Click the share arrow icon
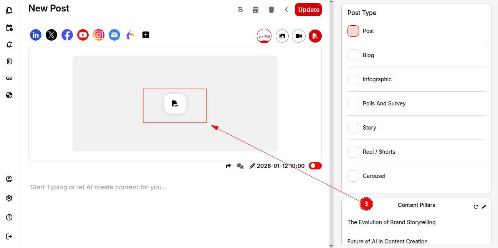The height and width of the screenshot is (248, 498). point(228,166)
